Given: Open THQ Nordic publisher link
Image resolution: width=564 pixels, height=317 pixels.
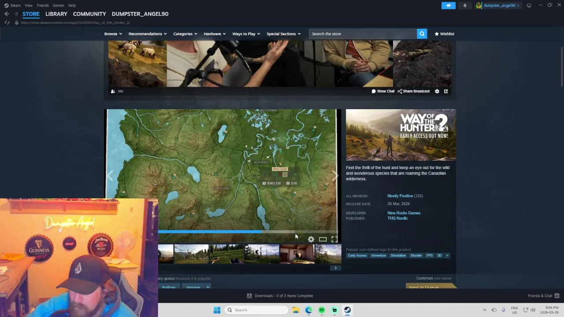Looking at the screenshot, I should [x=397, y=218].
